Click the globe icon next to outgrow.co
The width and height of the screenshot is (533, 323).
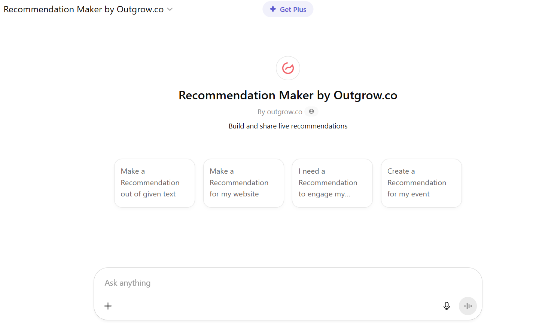pyautogui.click(x=311, y=111)
